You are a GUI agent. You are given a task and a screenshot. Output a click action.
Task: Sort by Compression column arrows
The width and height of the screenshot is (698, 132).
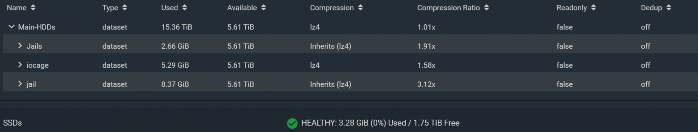click(360, 8)
